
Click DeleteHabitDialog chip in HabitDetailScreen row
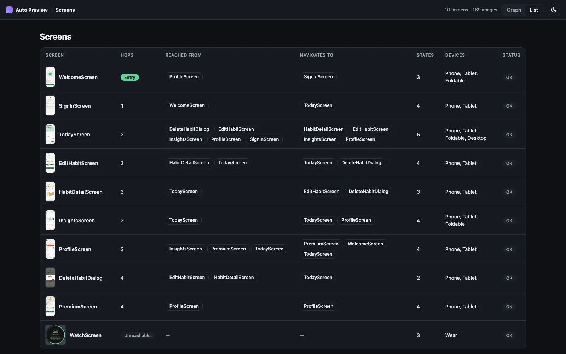368,192
